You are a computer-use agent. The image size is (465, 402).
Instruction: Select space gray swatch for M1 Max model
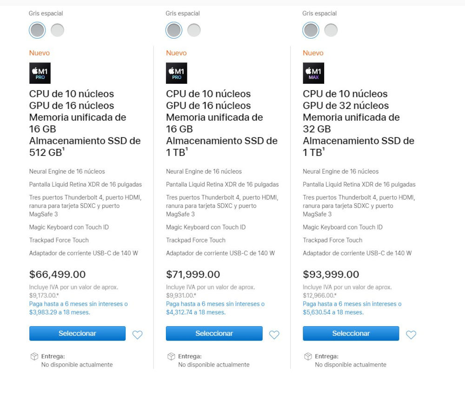[311, 30]
